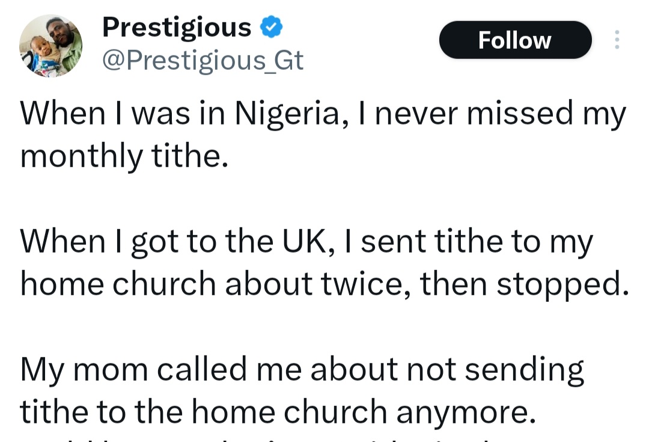649x442 pixels.
Task: Click the word 'stopped.' in the tweet
Action: tap(562, 284)
